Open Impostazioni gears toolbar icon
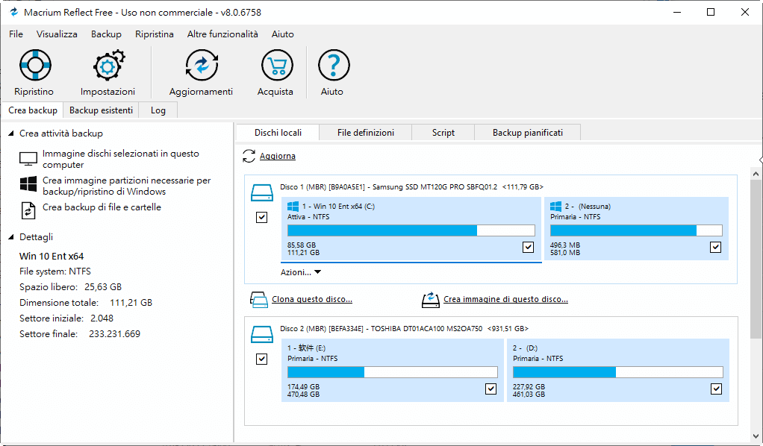This screenshot has width=763, height=446. [108, 66]
